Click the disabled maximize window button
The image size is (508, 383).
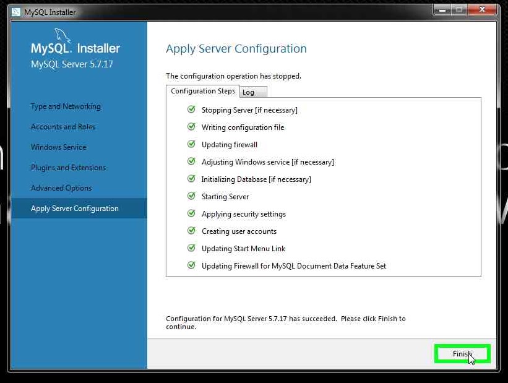tap(459, 10)
